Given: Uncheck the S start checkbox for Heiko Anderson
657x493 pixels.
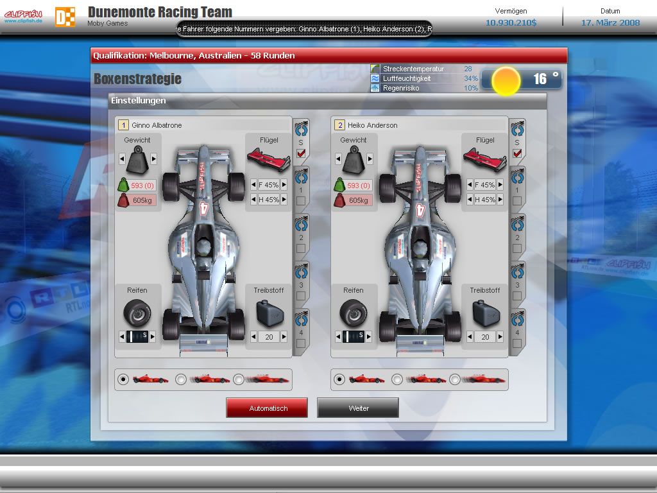Looking at the screenshot, I should (x=516, y=153).
